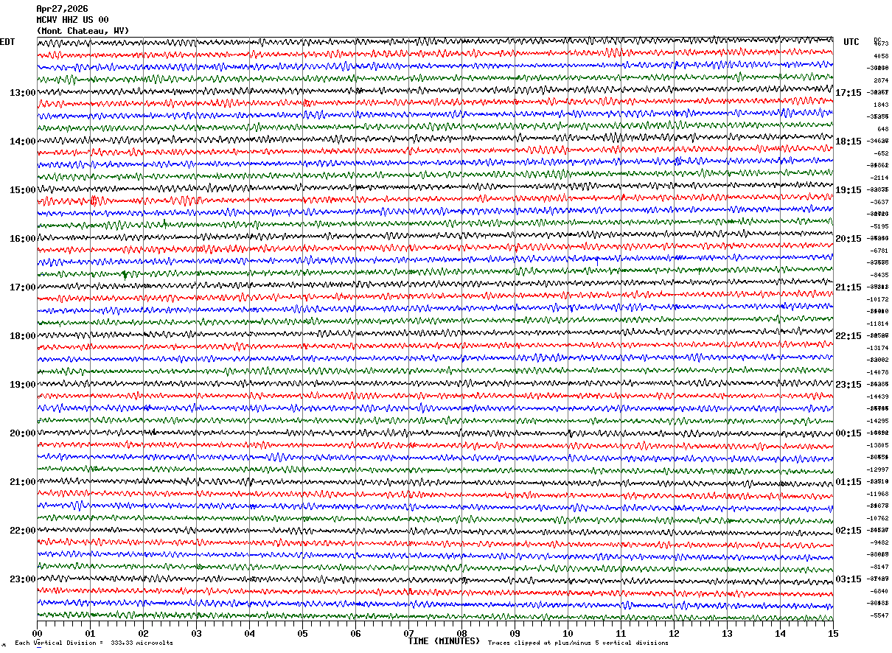Click the "01" minute tick label
Viewport: 892px width, 653px height.
(90, 633)
